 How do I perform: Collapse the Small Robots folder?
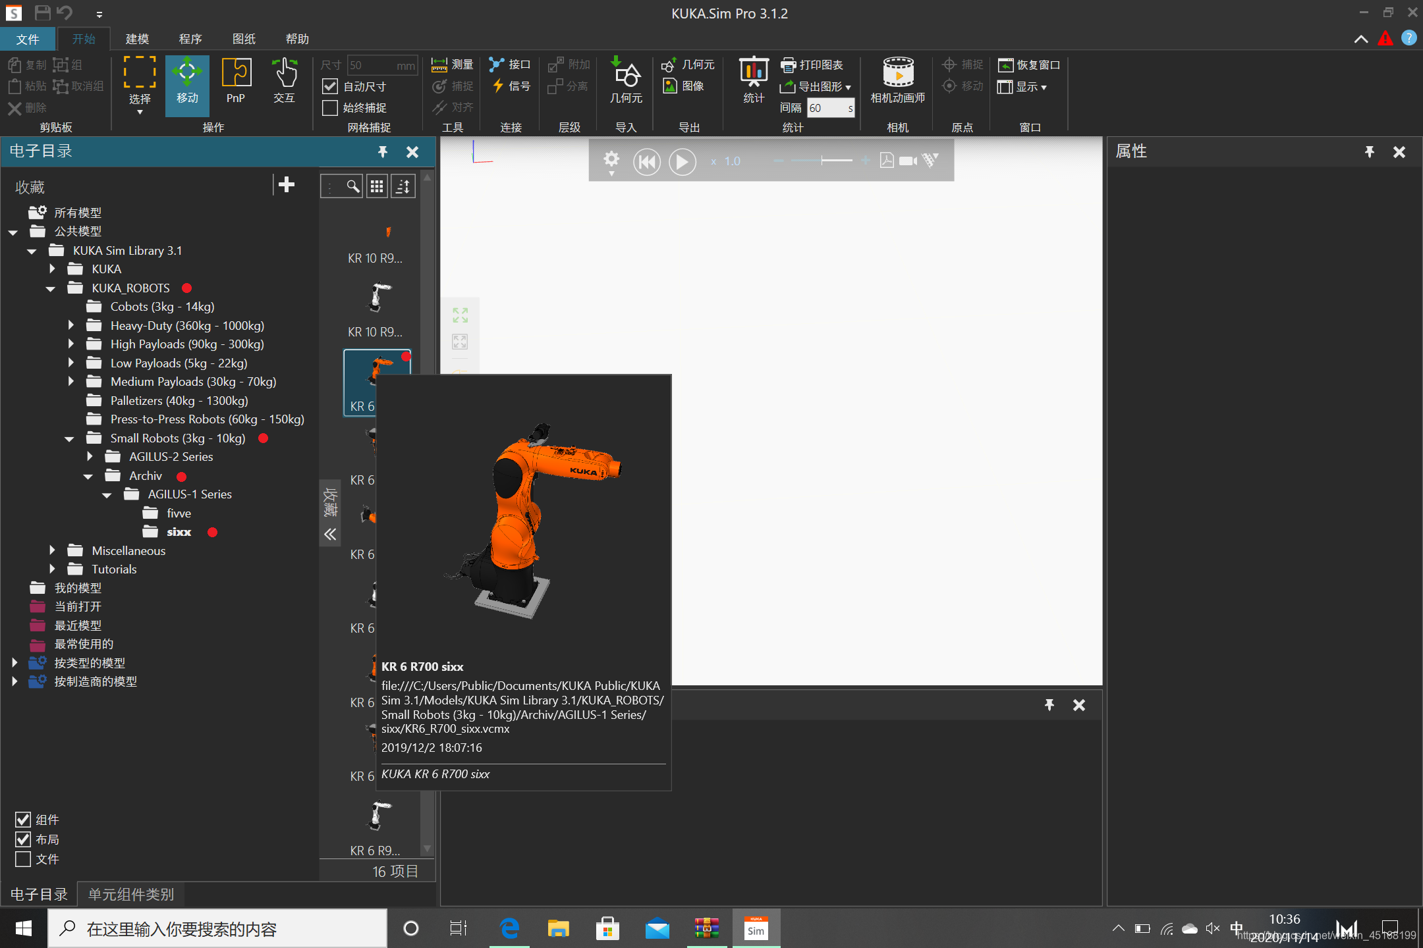coord(69,438)
